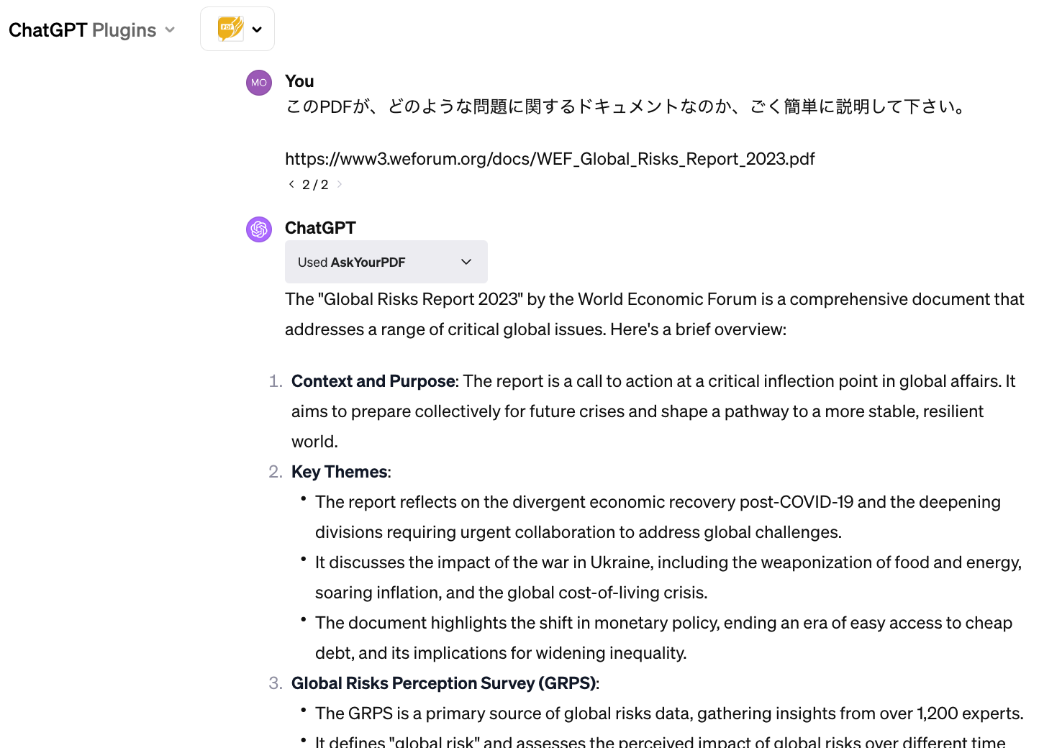
Task: Click the Japanese prompt text in user message
Action: pyautogui.click(x=625, y=106)
